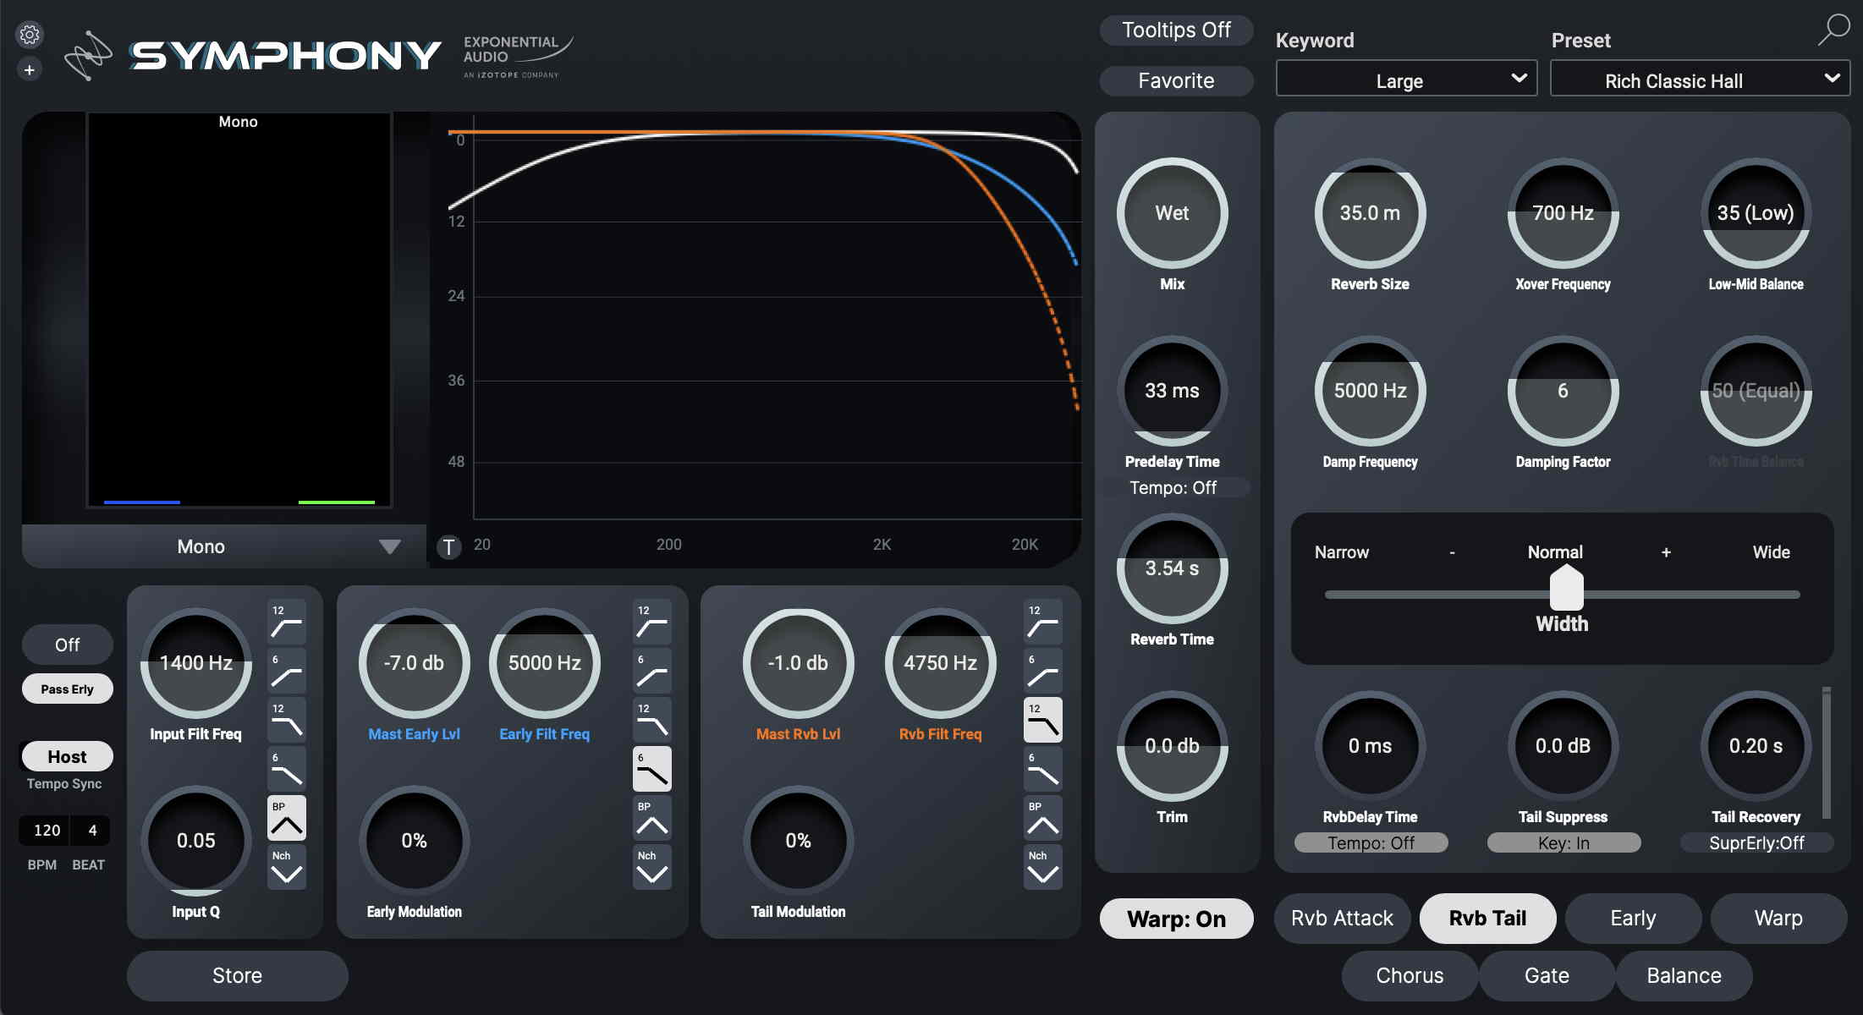Click the BEAT field showing 4
Image resolution: width=1863 pixels, height=1015 pixels.
[91, 831]
